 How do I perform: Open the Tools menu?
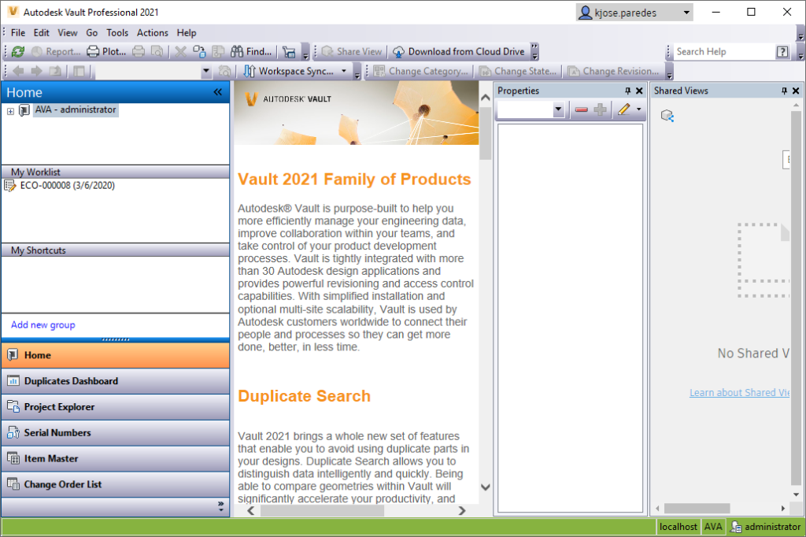pos(117,33)
